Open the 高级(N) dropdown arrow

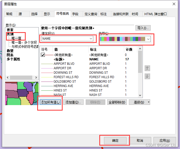[x=149, y=102]
